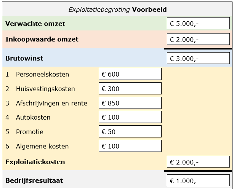This screenshot has height=190, width=234.
Task: Select the Exploitatiekosten total field
Action: 198,162
